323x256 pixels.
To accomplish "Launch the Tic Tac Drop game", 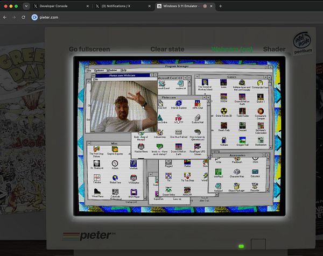I will tap(187, 177).
